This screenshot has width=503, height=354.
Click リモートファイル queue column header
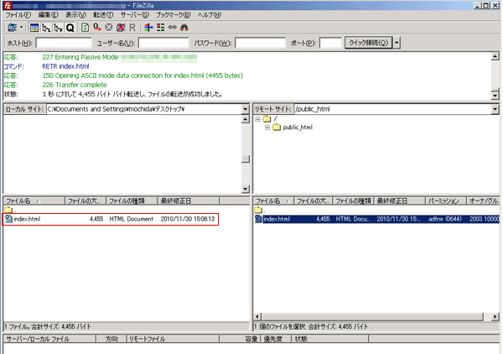(173, 339)
